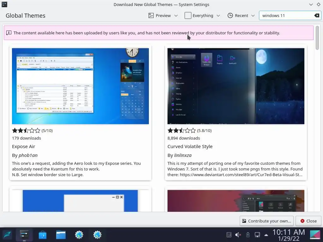Image resolution: width=323 pixels, height=242 pixels.
Task: Open the application launcher in the taskbar
Action: click(7, 235)
